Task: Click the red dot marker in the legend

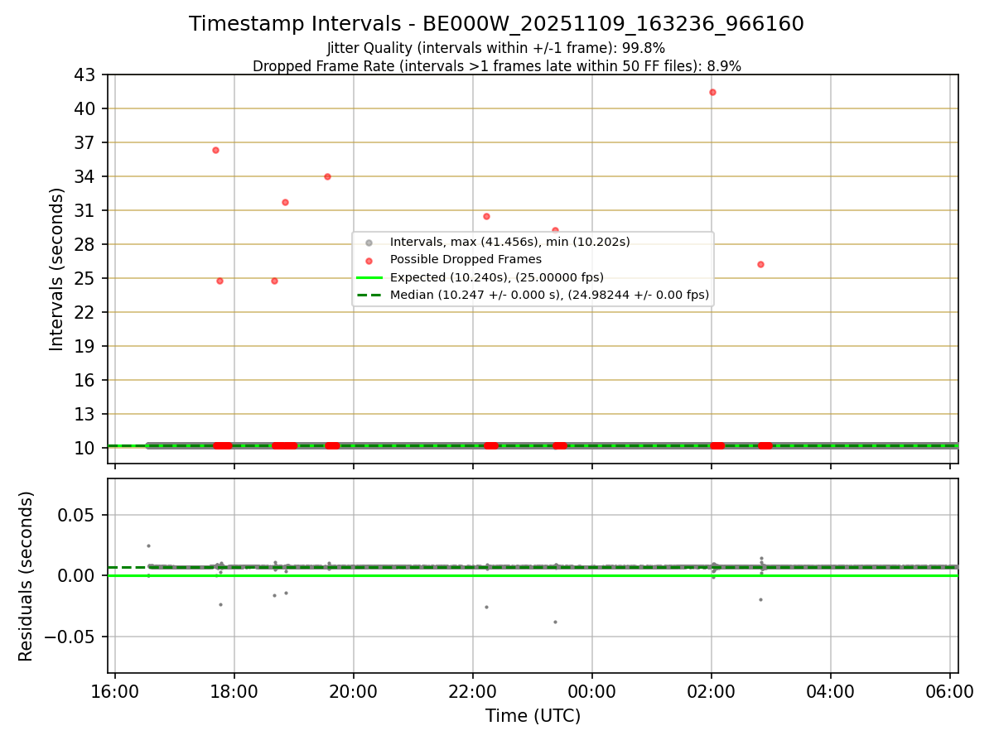Action: tap(369, 260)
